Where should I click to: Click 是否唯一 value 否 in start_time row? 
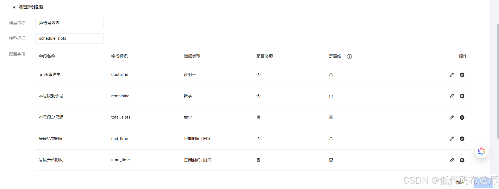331,160
